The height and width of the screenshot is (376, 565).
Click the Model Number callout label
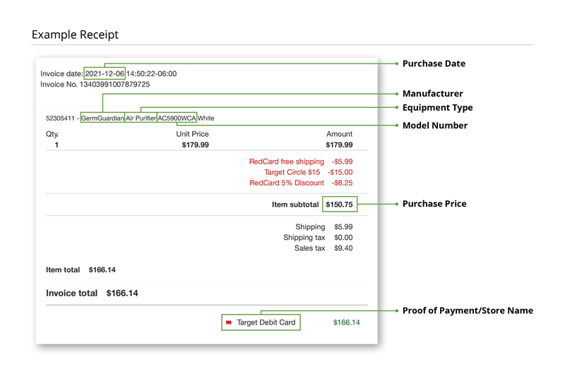pos(434,126)
